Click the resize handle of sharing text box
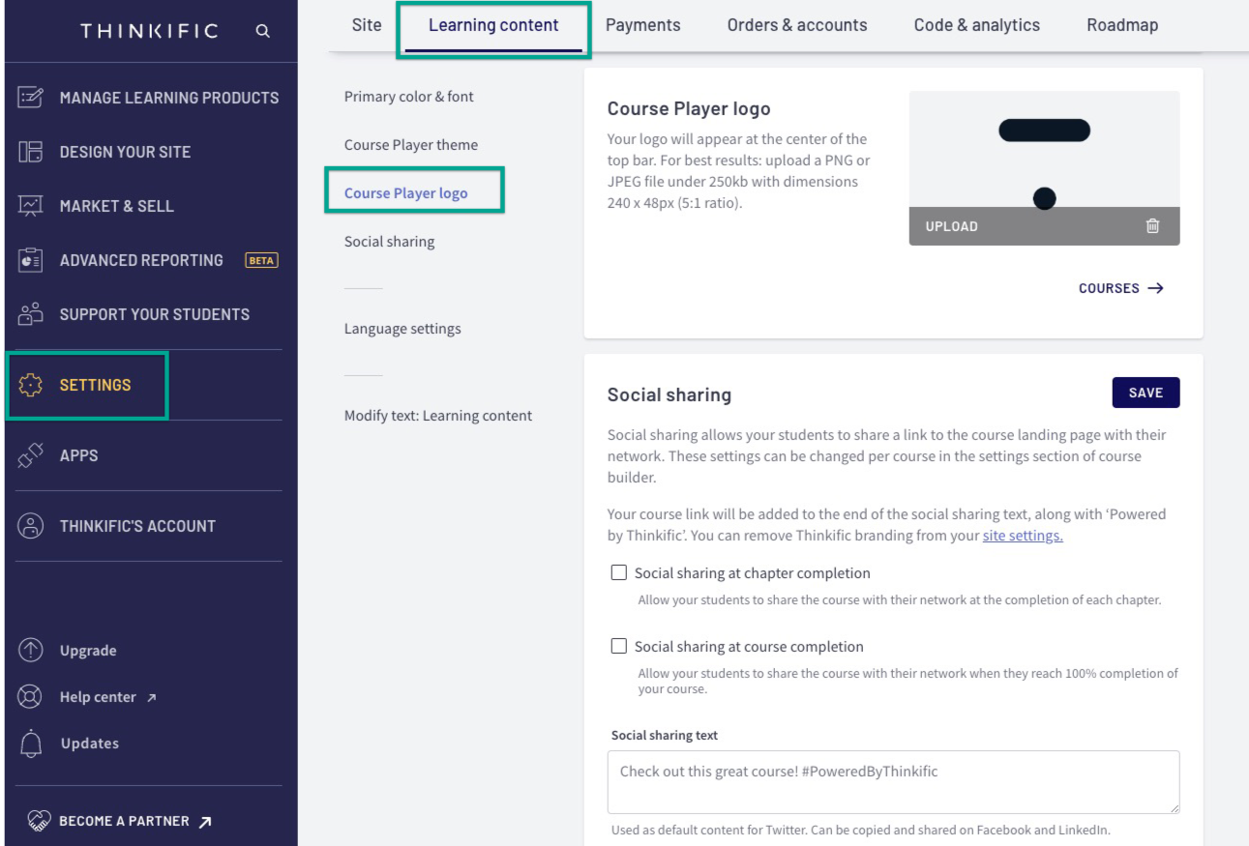 click(x=1173, y=806)
